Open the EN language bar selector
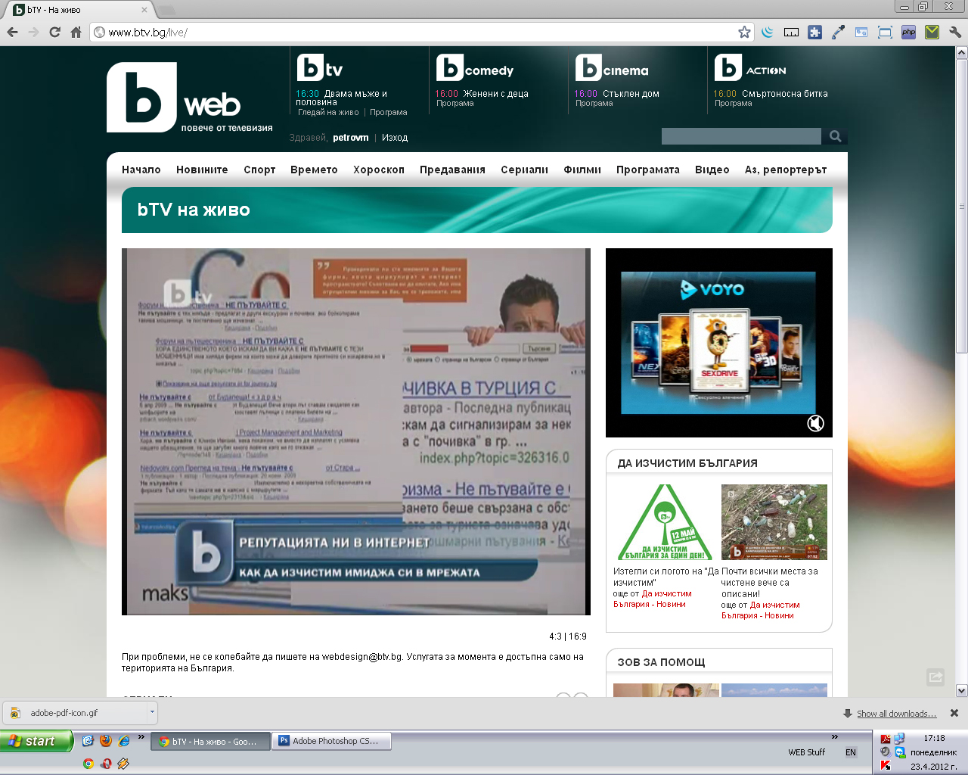This screenshot has width=968, height=775. click(851, 752)
